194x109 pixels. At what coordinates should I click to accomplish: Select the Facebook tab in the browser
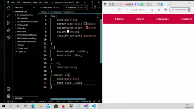click(x=162, y=5)
